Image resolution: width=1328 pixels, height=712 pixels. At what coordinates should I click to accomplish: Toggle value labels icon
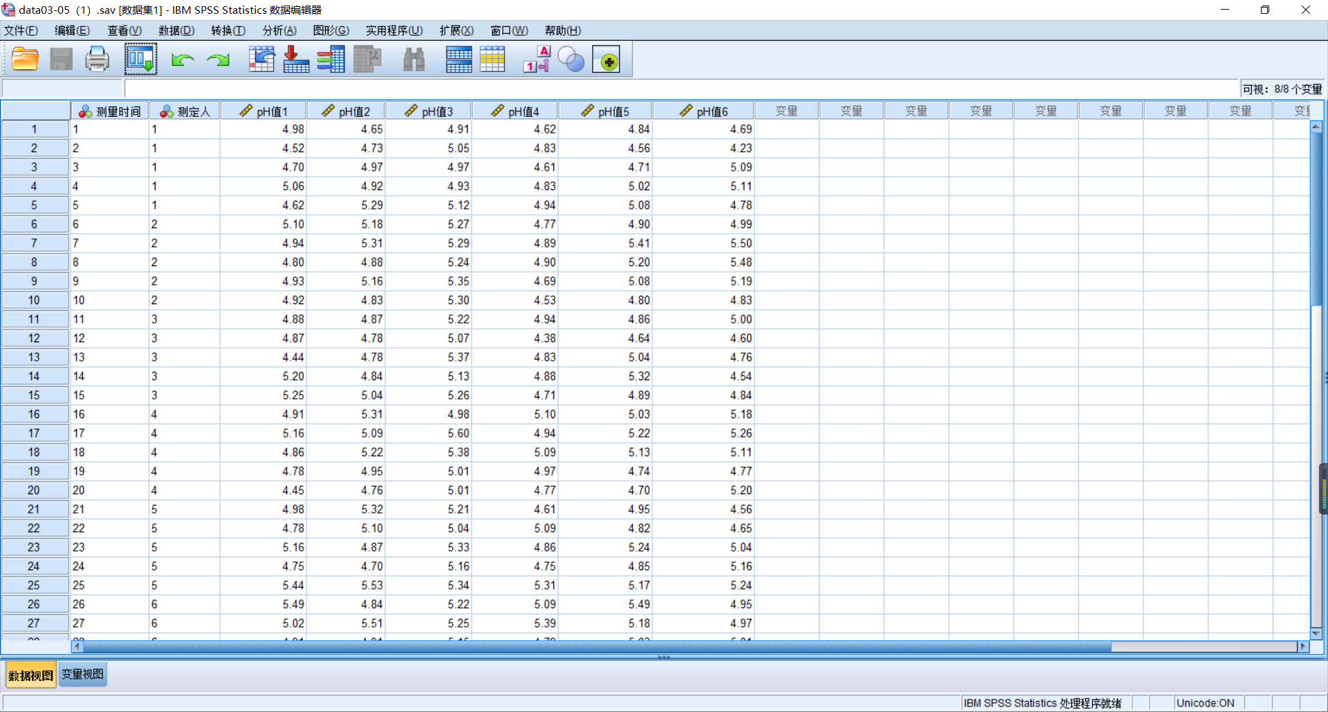[537, 59]
